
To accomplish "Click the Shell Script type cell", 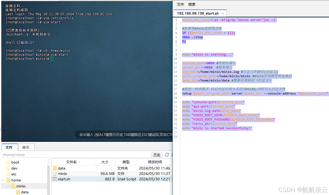I will [x=127, y=179].
